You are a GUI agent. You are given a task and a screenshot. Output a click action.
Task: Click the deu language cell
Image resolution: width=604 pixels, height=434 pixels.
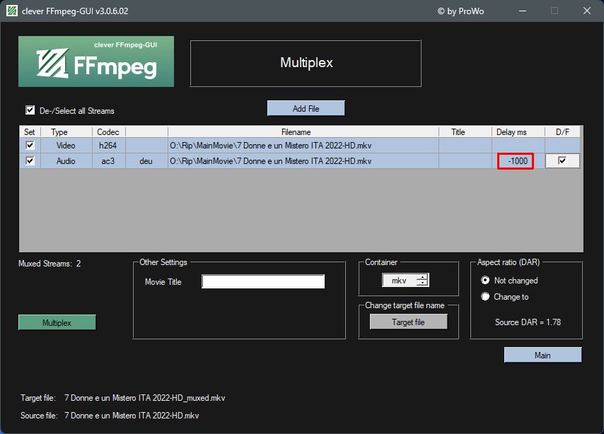pyautogui.click(x=146, y=161)
